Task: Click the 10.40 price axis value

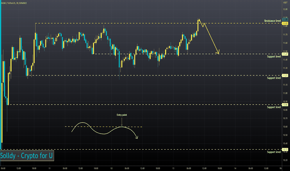Action: click(x=285, y=143)
